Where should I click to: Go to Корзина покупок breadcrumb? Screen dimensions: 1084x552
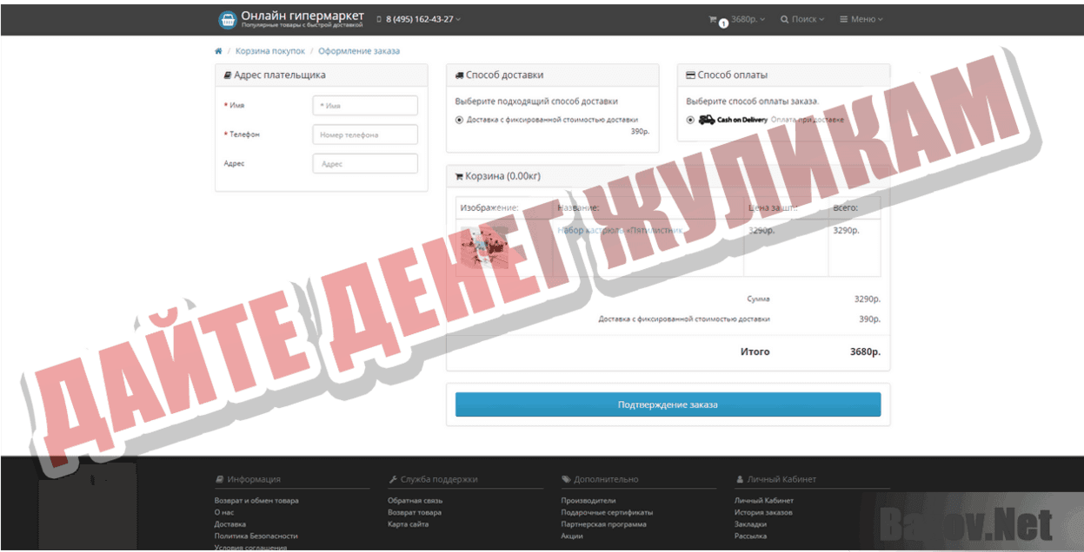pos(269,51)
